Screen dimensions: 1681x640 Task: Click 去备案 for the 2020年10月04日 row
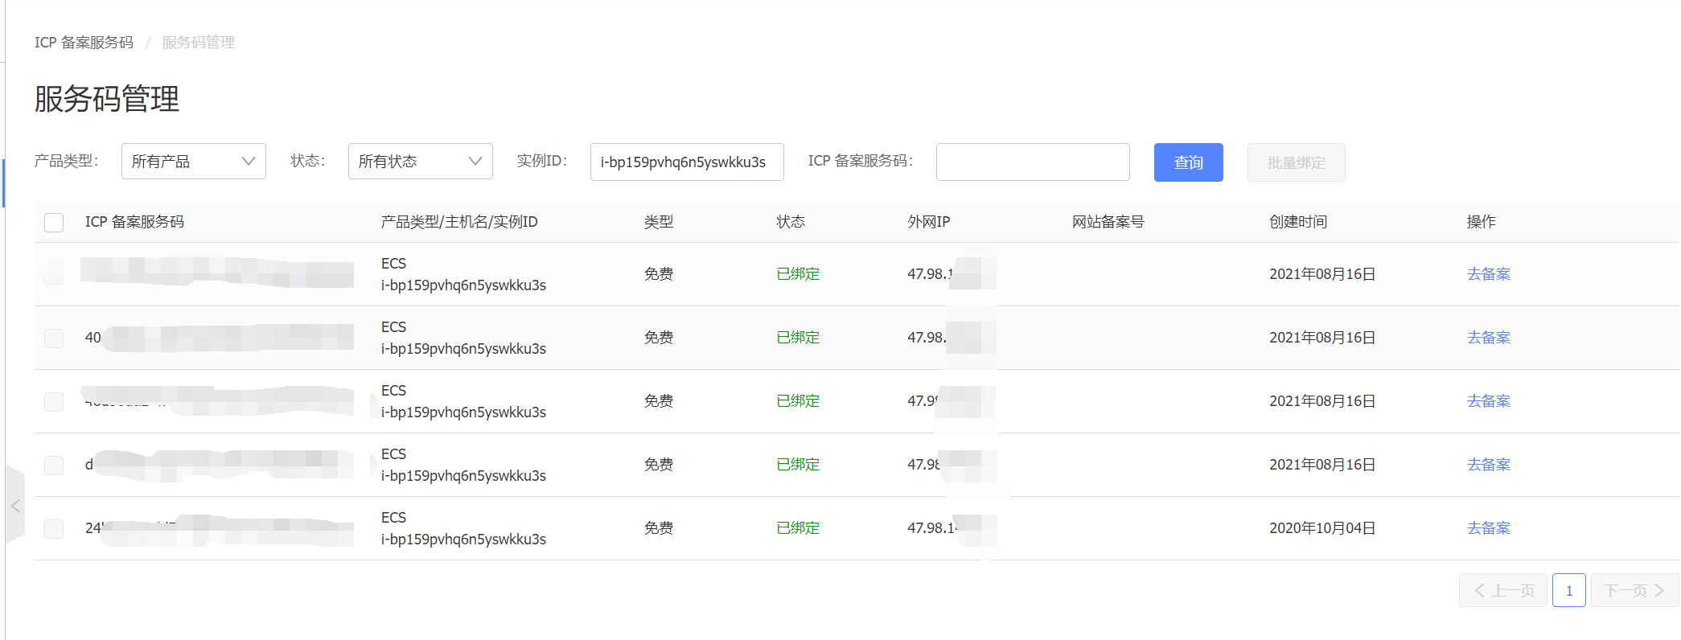pyautogui.click(x=1488, y=528)
